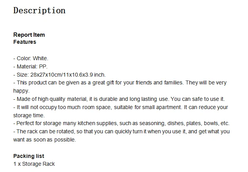Click the want as soon as possible text
The image size is (248, 172).
tap(45, 140)
